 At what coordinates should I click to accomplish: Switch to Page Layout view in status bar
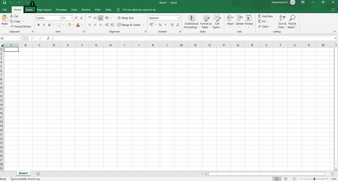pyautogui.click(x=286, y=179)
